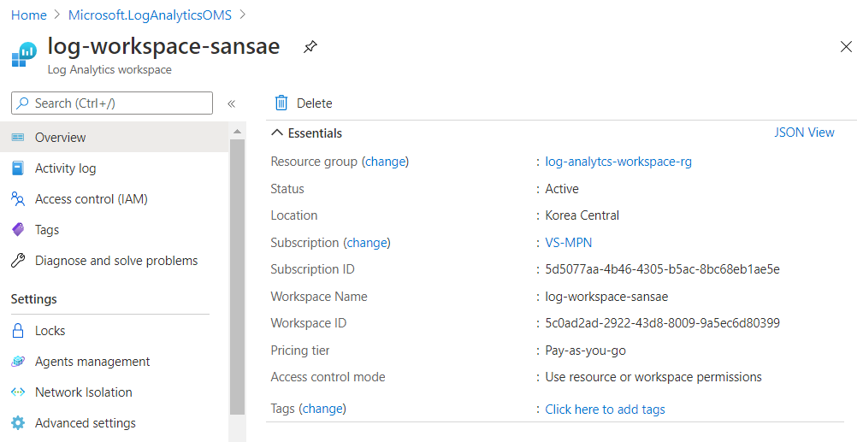
Task: Click the Activity log book icon
Action: [18, 168]
